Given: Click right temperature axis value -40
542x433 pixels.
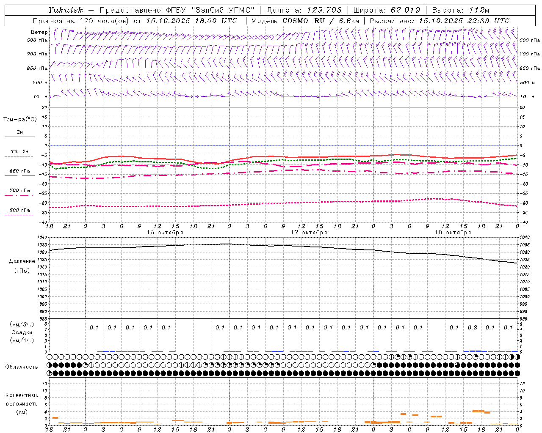Looking at the screenshot, I should point(523,222).
